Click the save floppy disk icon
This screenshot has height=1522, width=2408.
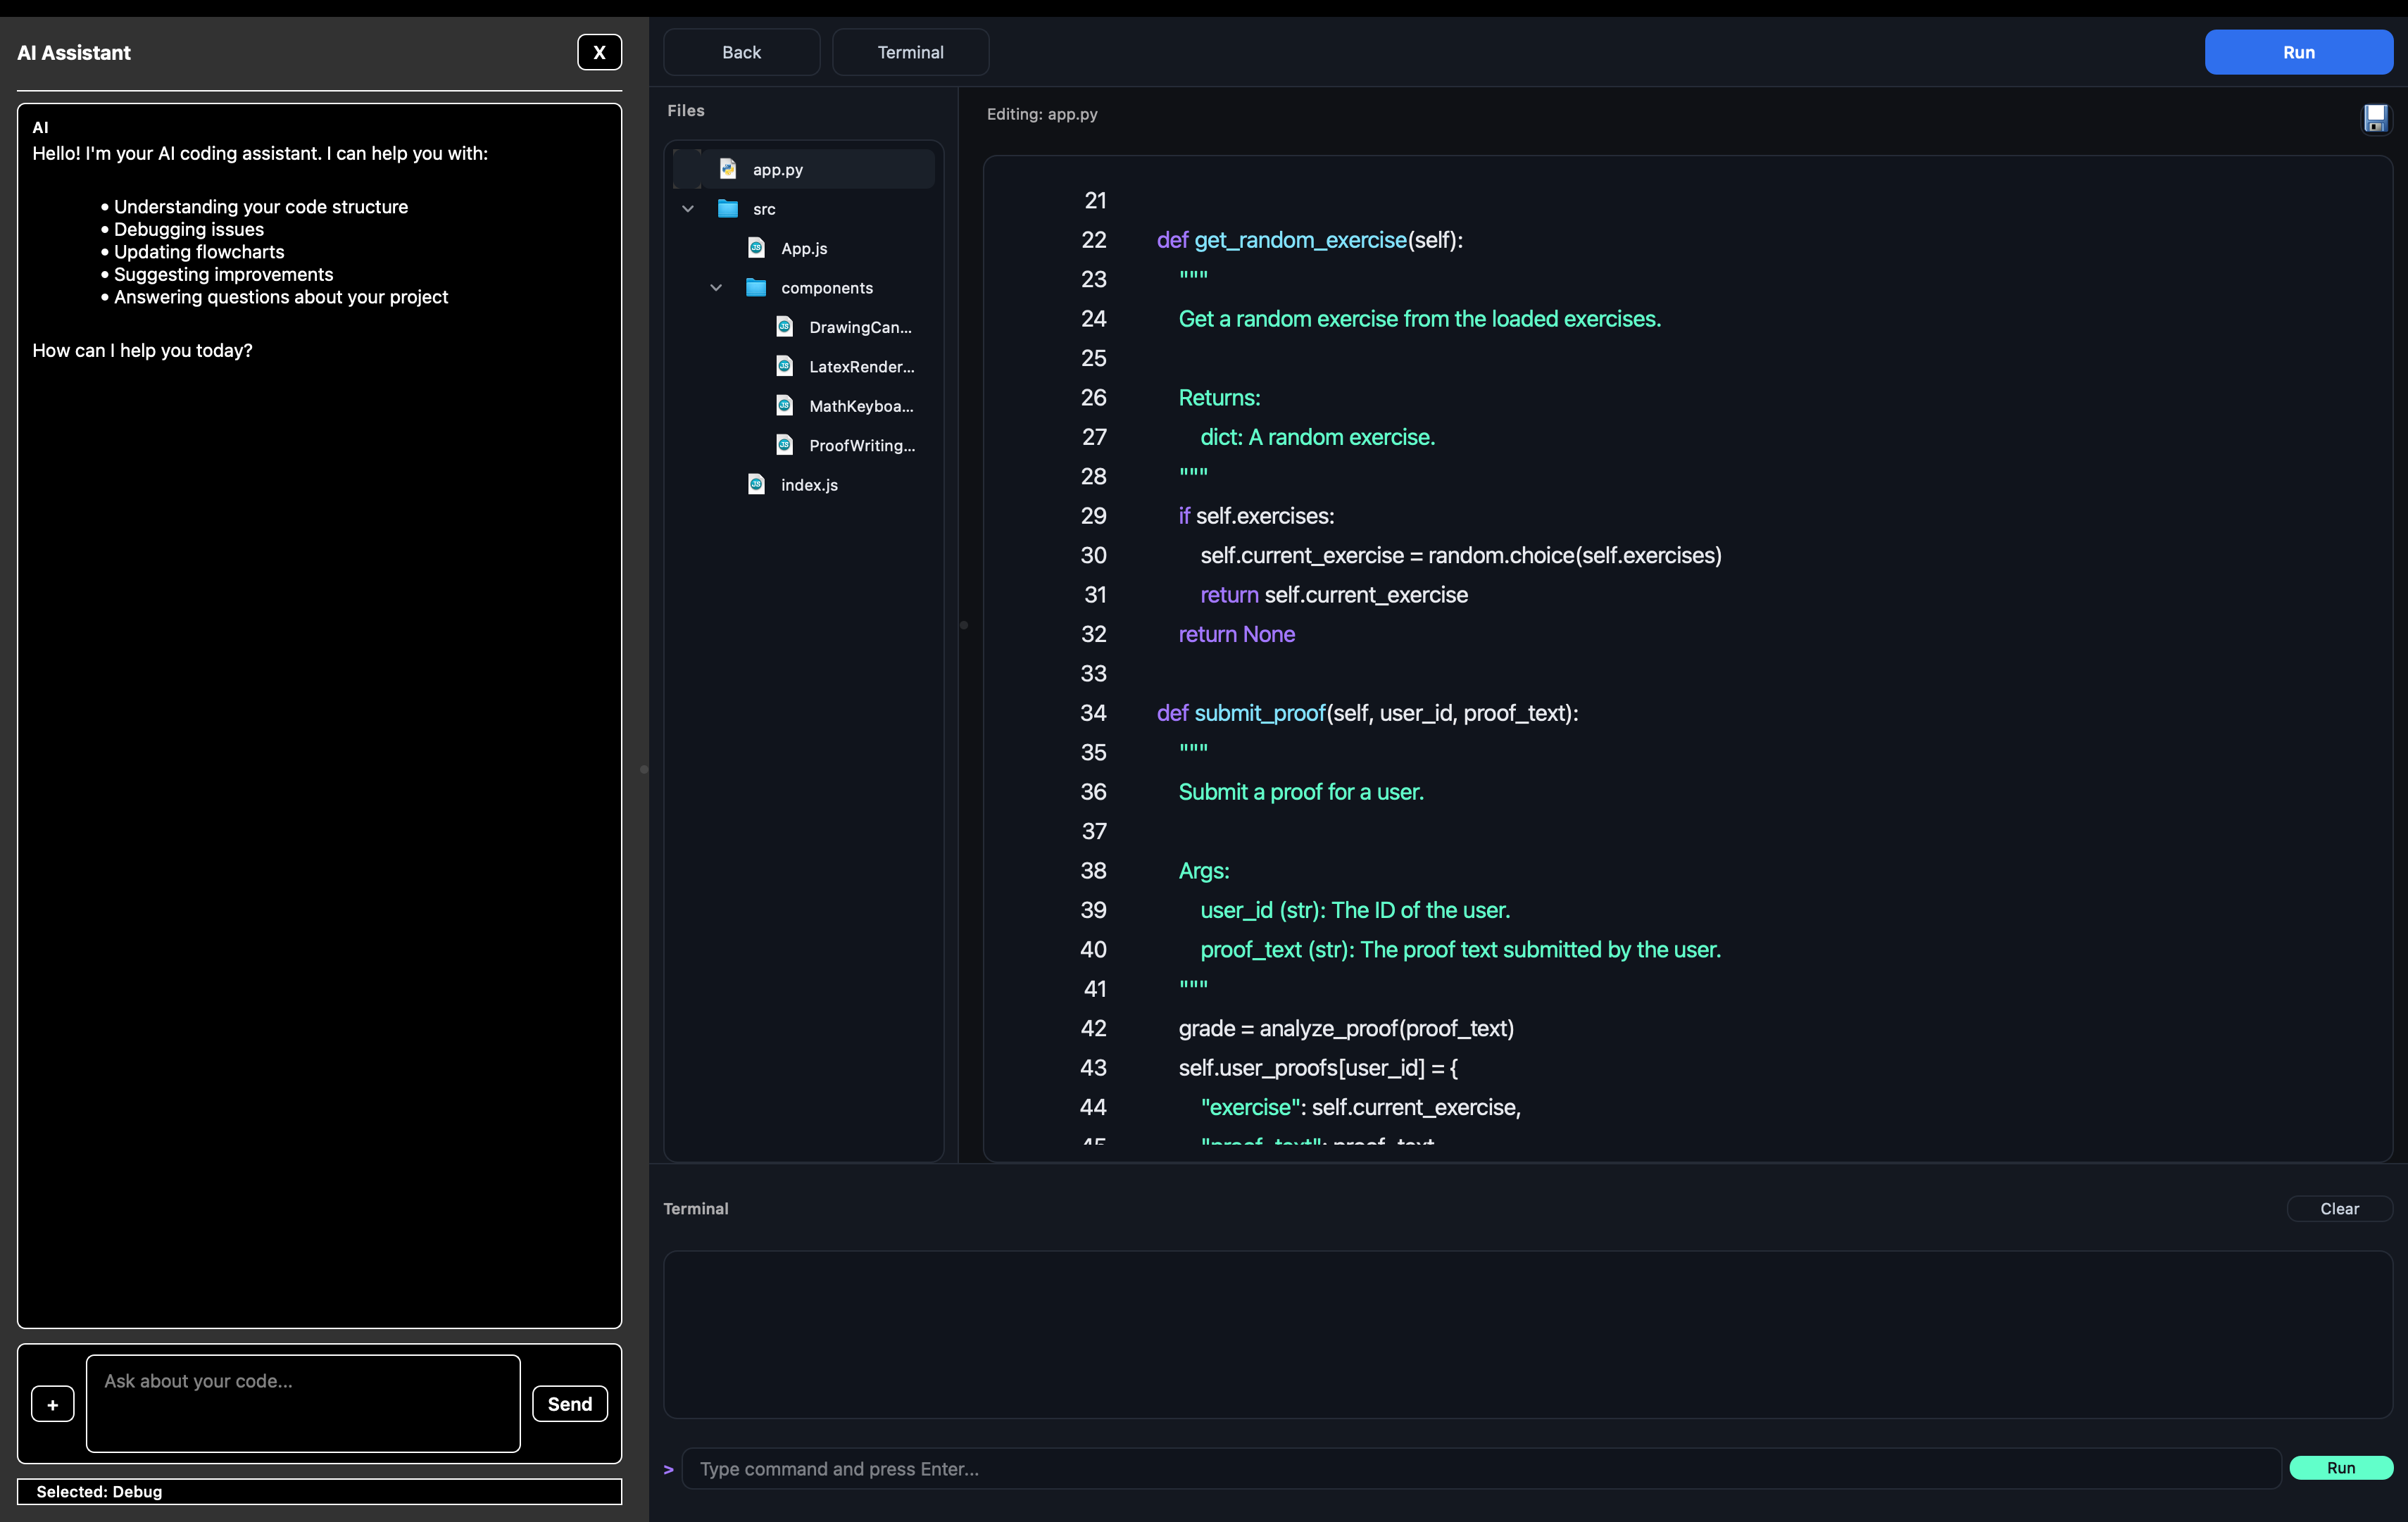click(x=2375, y=117)
